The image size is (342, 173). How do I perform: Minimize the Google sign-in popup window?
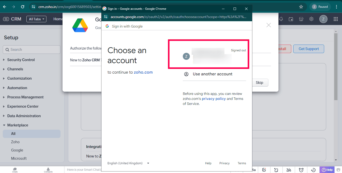click(223, 9)
